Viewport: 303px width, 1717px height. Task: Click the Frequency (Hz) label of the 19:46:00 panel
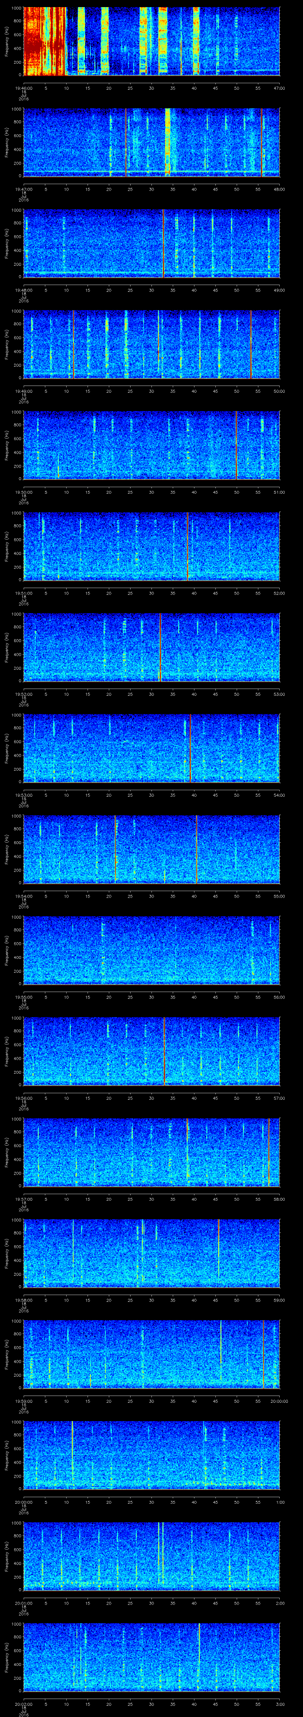coord(7,41)
